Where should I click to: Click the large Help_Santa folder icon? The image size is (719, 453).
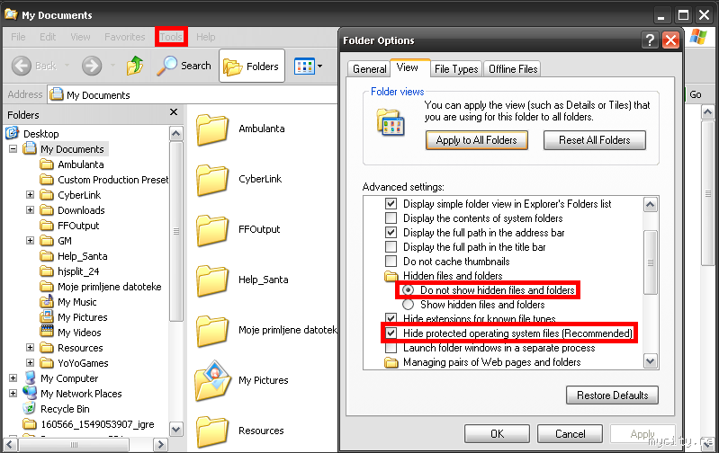pos(211,280)
